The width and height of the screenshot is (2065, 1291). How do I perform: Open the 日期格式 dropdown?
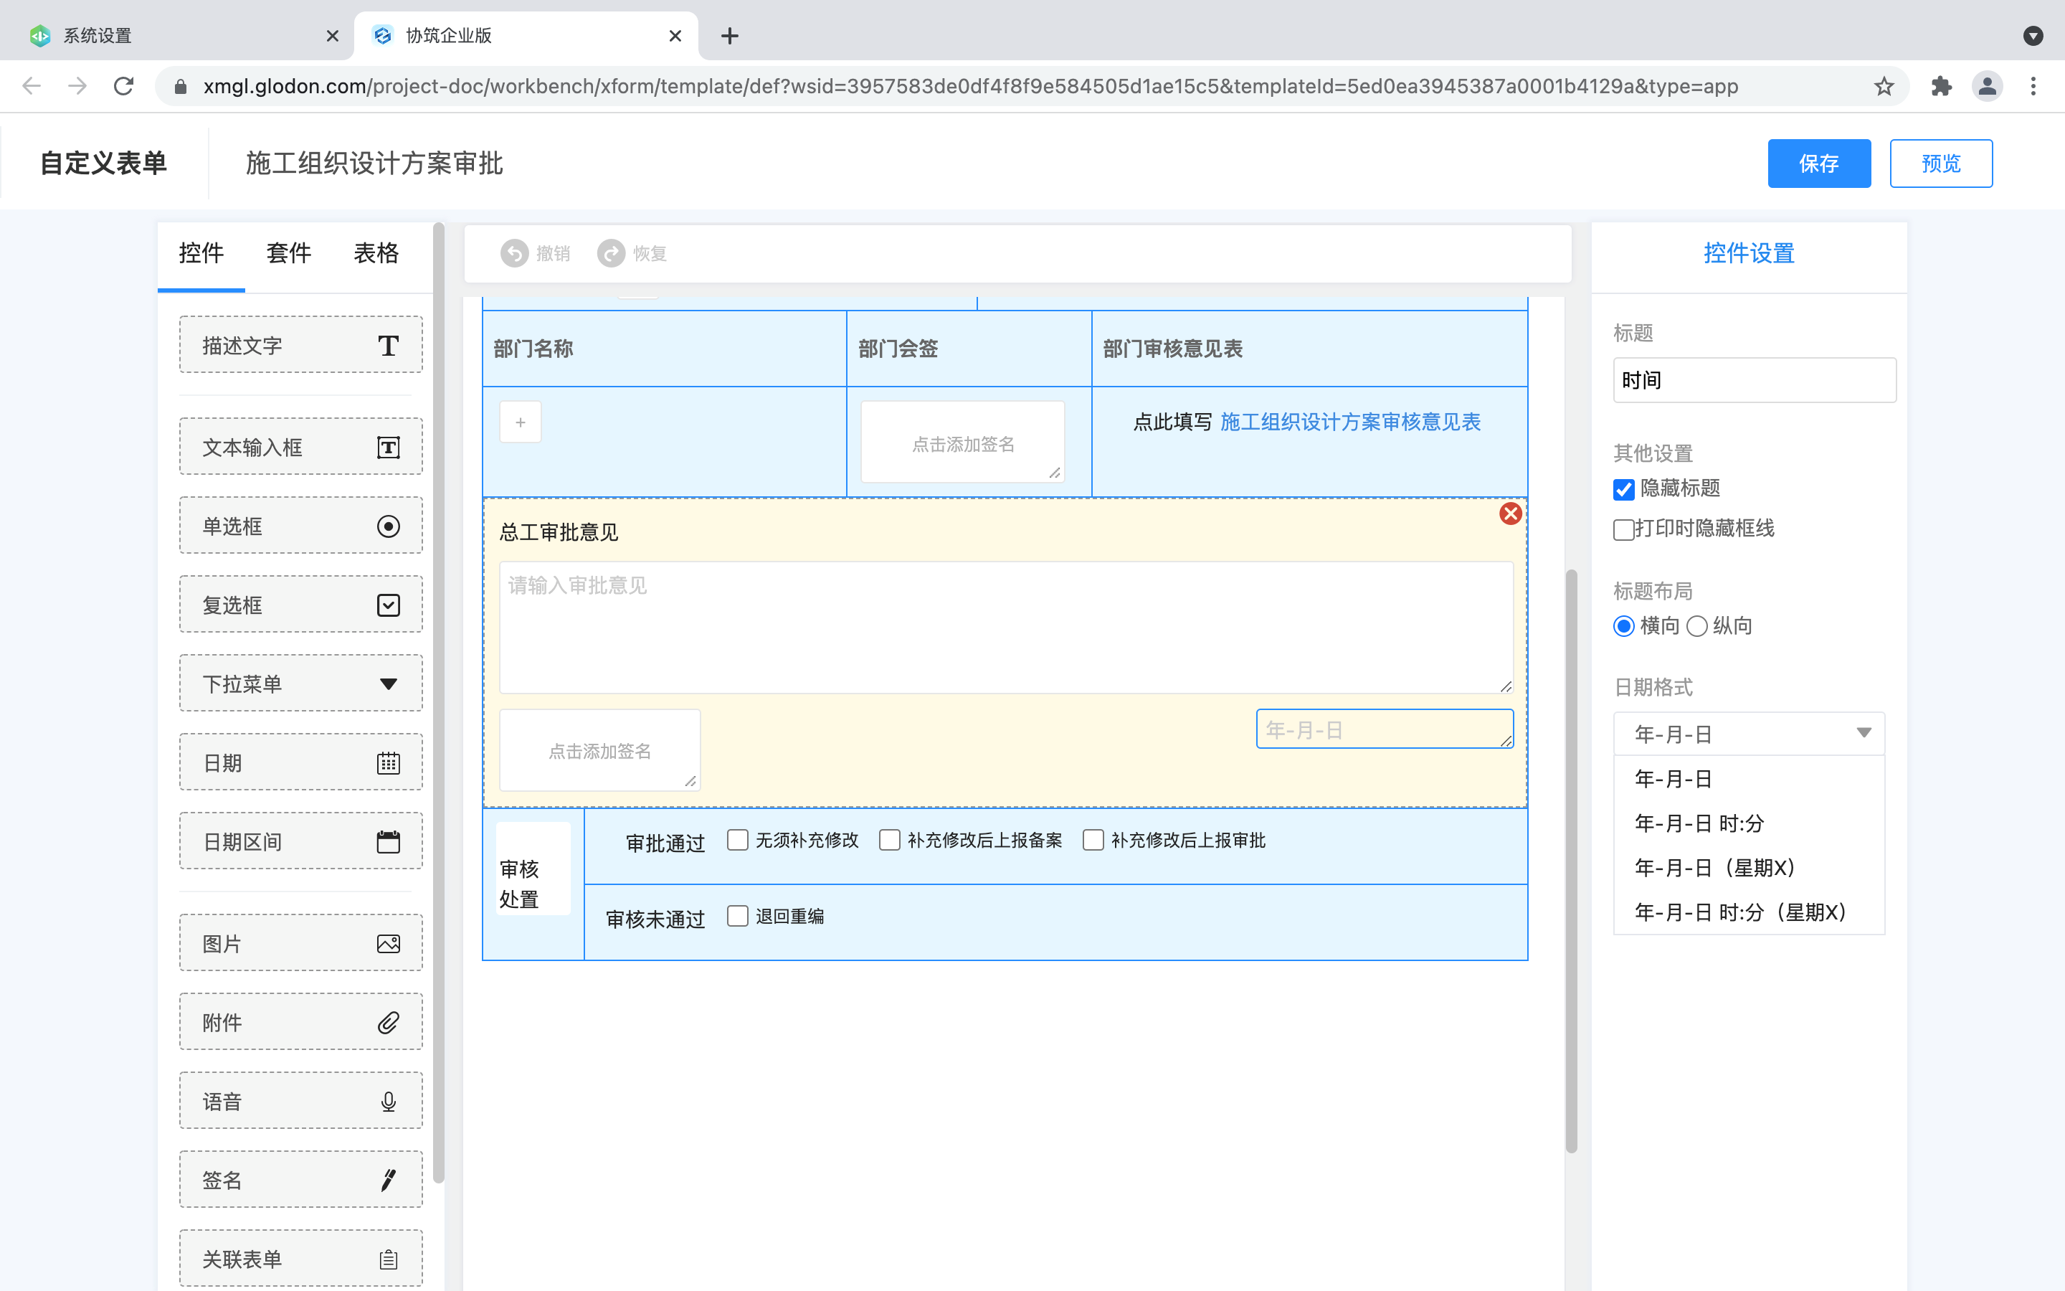pyautogui.click(x=1747, y=732)
